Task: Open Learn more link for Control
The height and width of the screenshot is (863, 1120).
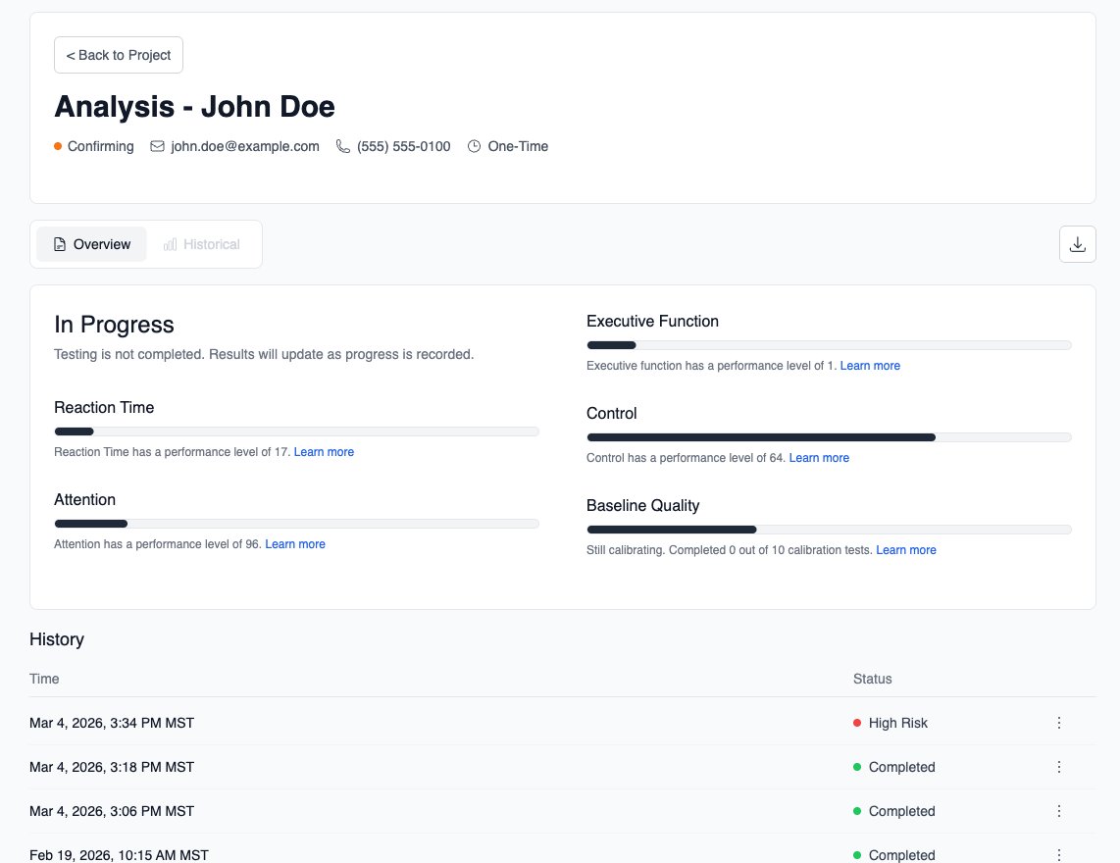Action: [819, 457]
